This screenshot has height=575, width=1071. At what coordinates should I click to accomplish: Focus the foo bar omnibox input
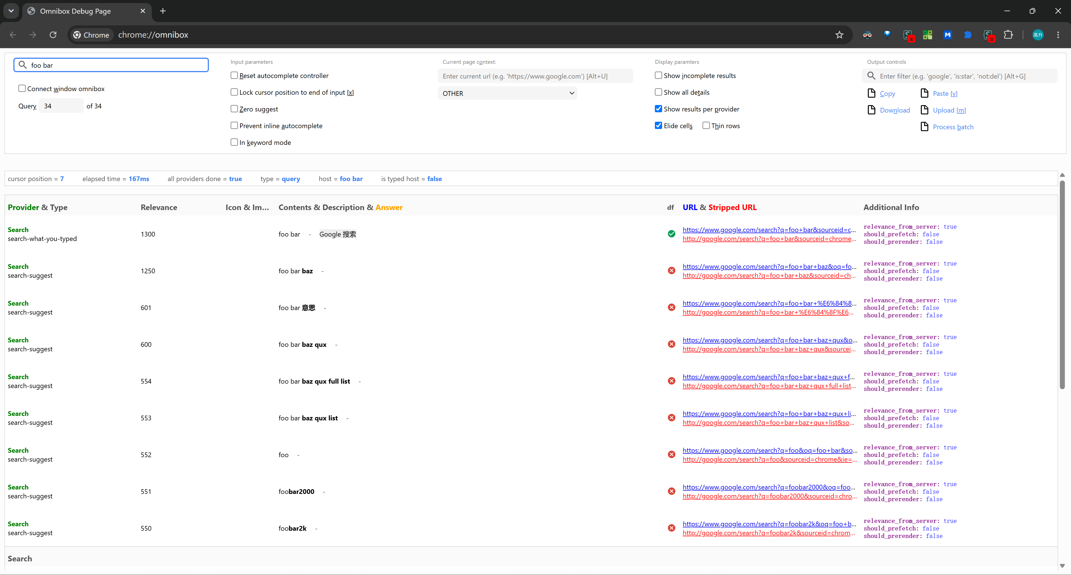111,65
